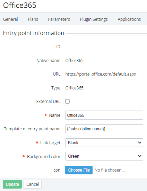Open the Parameters tab
Screen dimensions: 147x191
click(59, 19)
